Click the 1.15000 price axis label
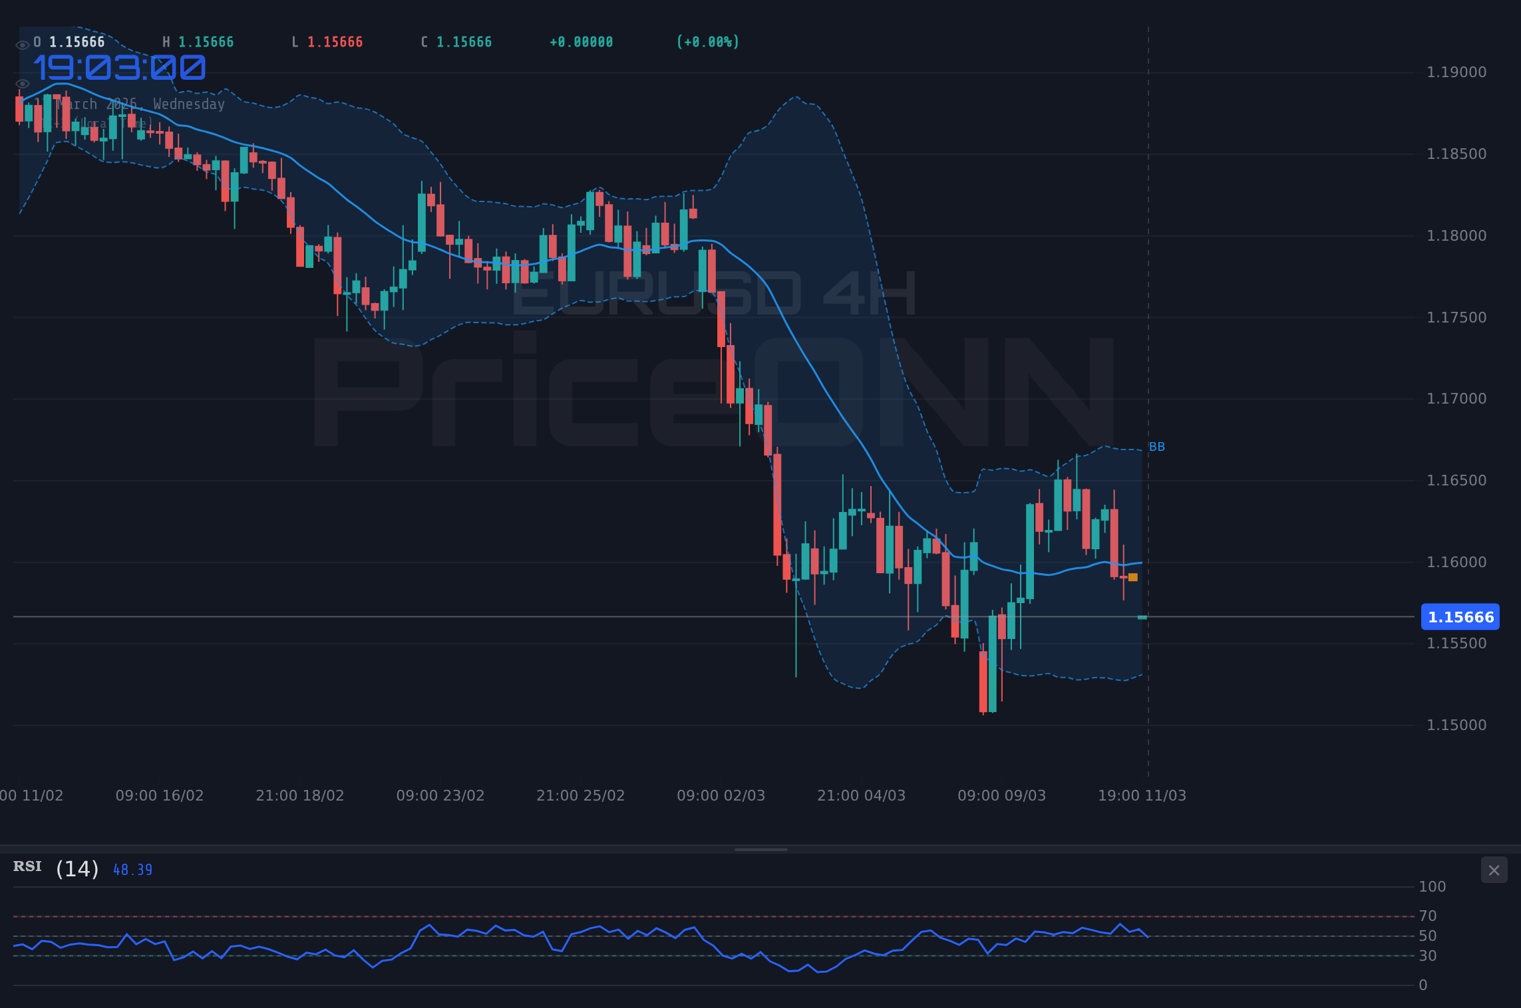Image resolution: width=1521 pixels, height=1008 pixels. (1456, 724)
